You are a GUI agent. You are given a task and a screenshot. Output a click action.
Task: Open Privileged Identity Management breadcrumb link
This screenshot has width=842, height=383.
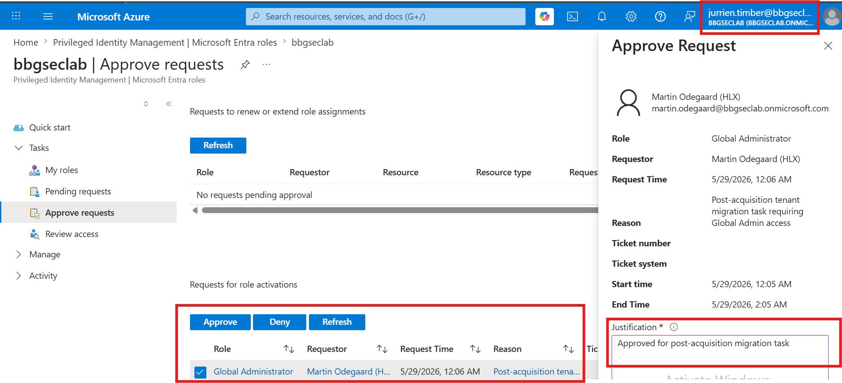click(165, 43)
